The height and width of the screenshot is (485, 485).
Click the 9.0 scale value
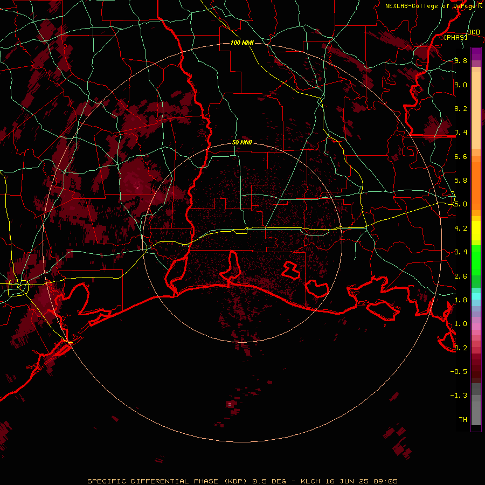point(461,85)
